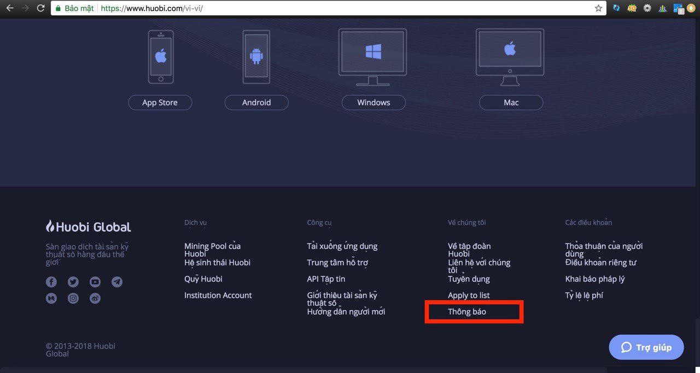Reload the Huobi page
The width and height of the screenshot is (700, 373).
[40, 8]
